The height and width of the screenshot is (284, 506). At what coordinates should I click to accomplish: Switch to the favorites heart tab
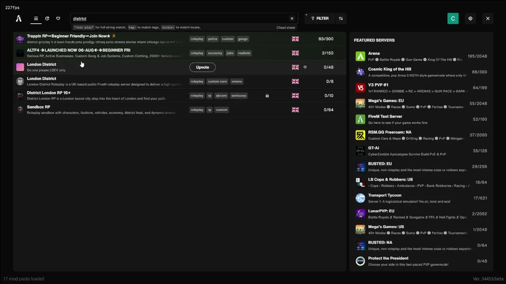58,19
